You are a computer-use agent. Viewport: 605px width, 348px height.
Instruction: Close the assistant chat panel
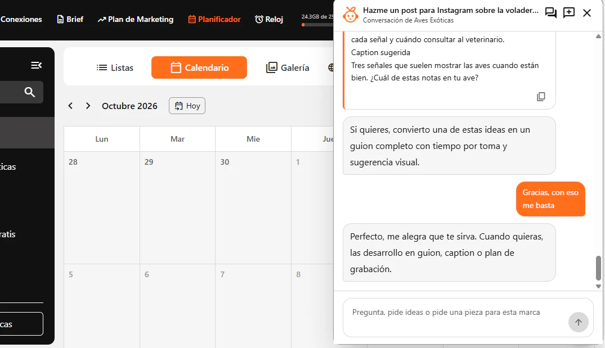(x=587, y=13)
